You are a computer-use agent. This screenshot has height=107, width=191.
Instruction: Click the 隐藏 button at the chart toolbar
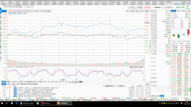pyautogui.click(x=147, y=11)
